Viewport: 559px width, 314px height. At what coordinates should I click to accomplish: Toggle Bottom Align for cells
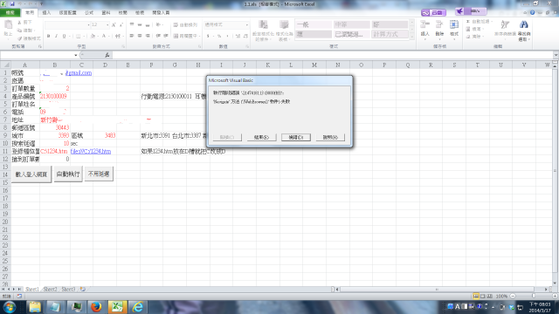pyautogui.click(x=148, y=25)
